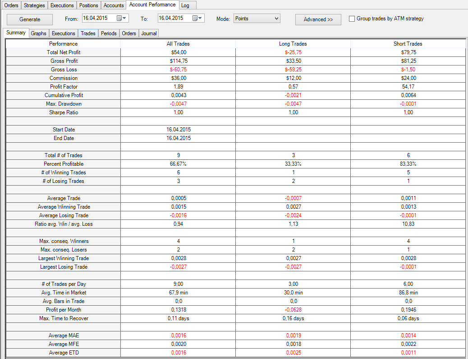
Task: Select the Average Winning Trade label
Action: click(x=64, y=207)
